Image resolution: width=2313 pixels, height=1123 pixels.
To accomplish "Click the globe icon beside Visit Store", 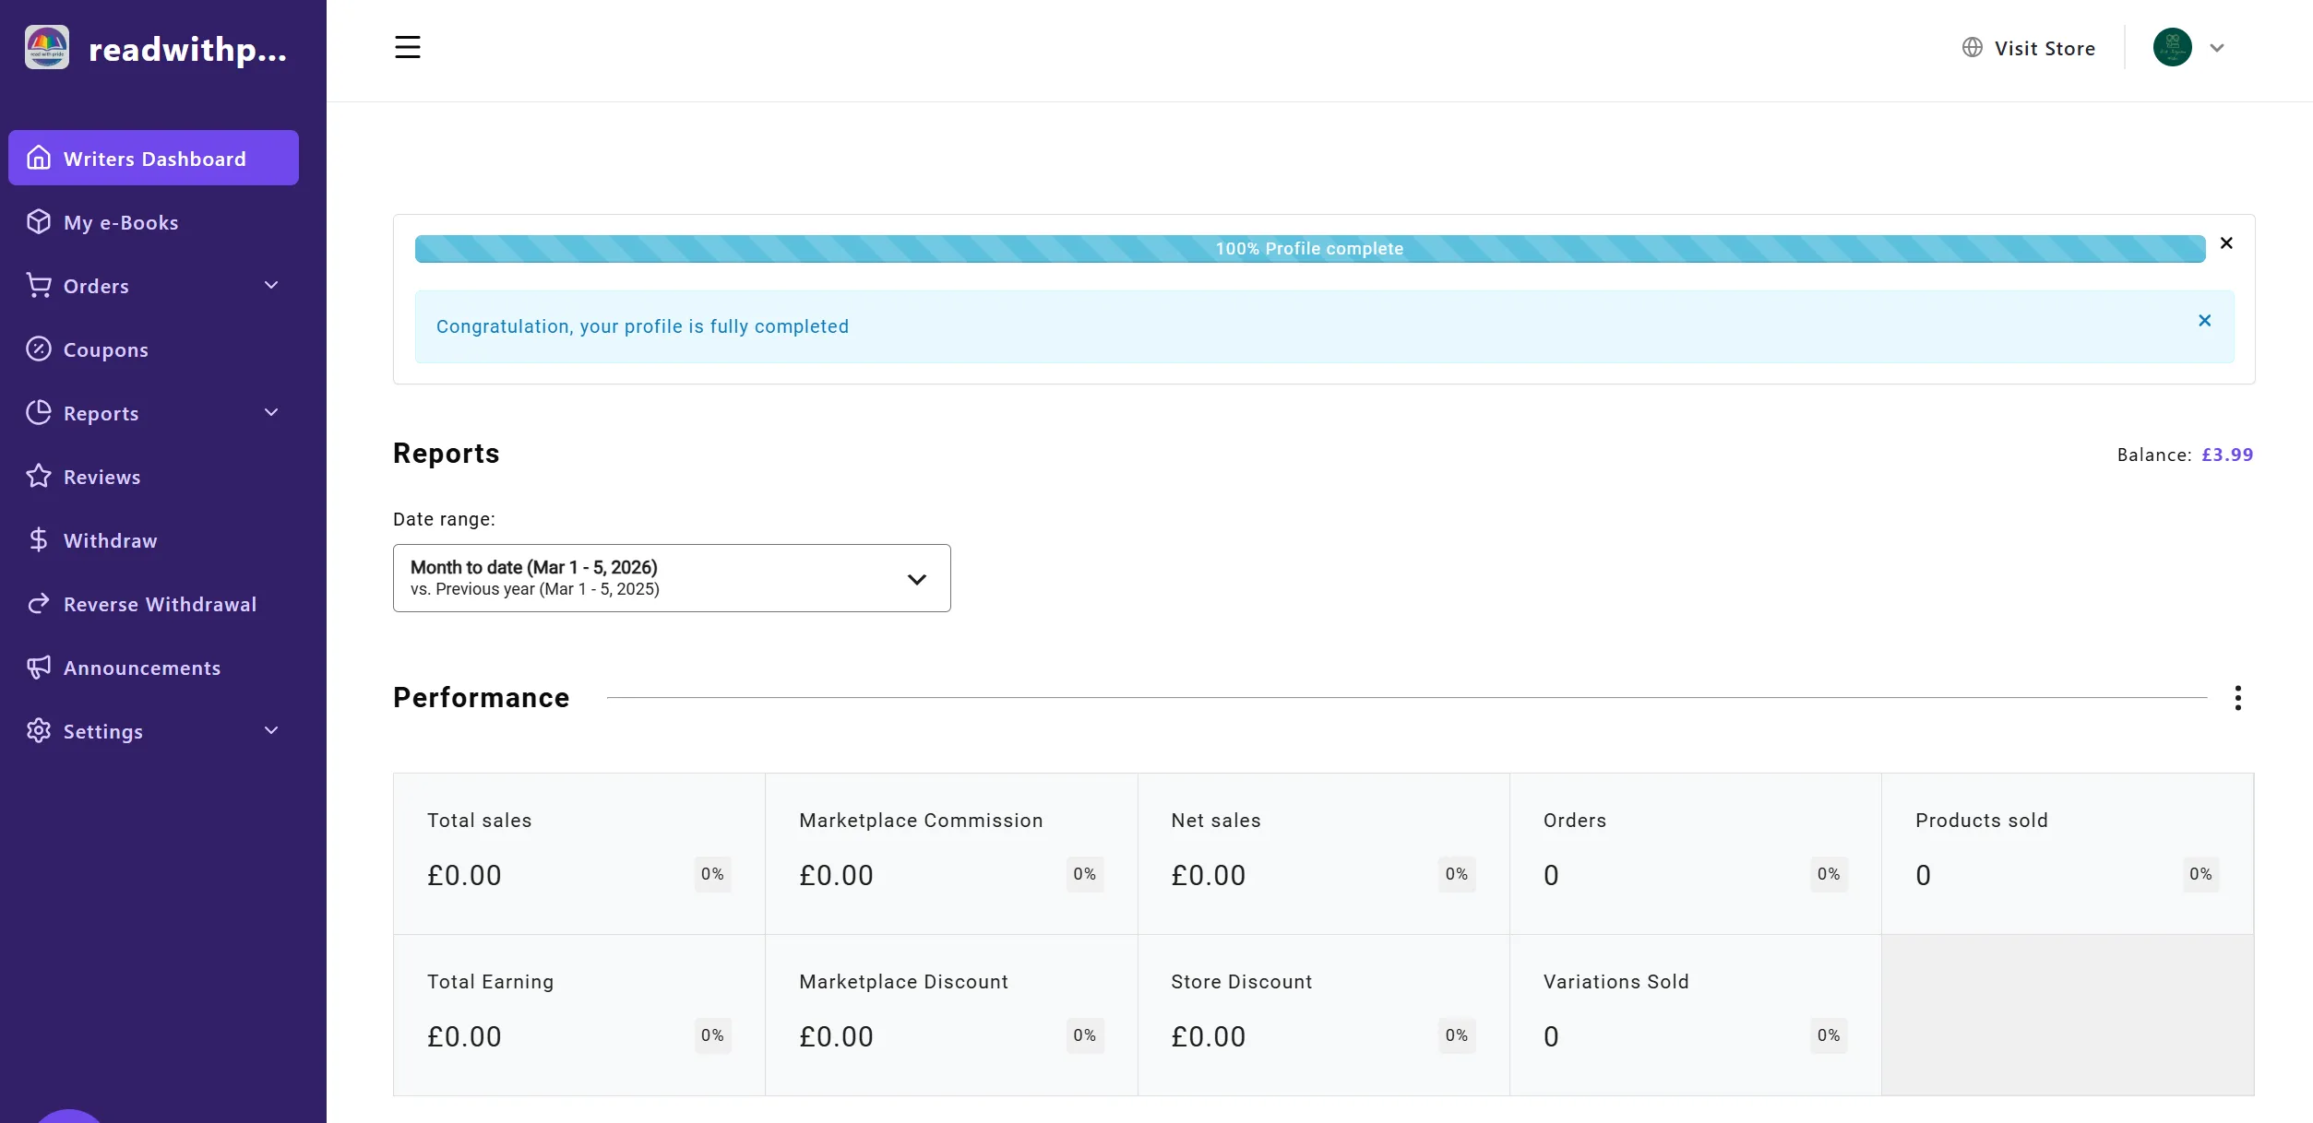I will click(x=1972, y=48).
